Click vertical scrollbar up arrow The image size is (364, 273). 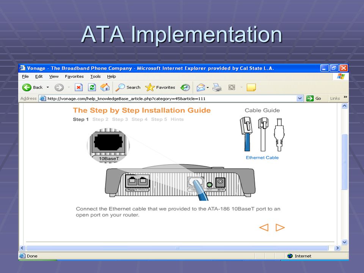(x=345, y=106)
